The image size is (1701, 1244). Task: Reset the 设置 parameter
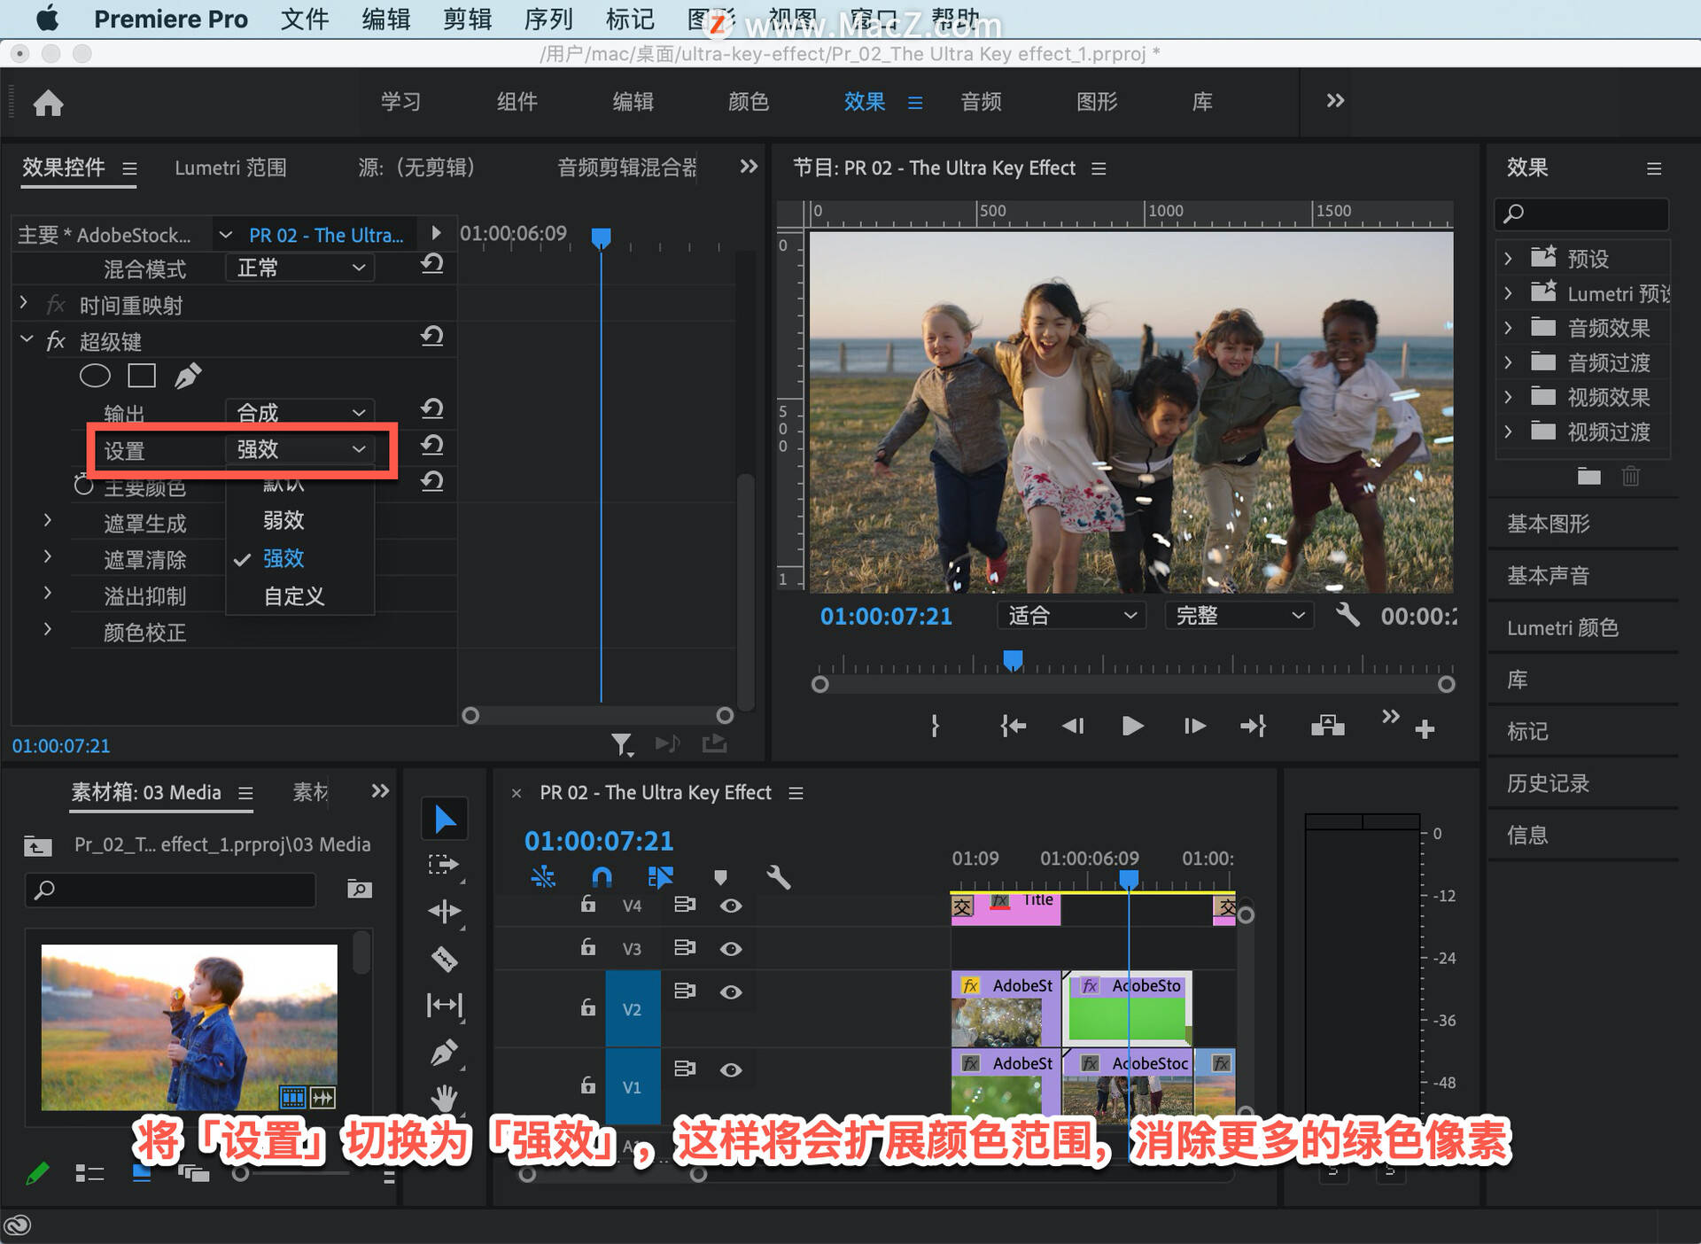coord(431,445)
